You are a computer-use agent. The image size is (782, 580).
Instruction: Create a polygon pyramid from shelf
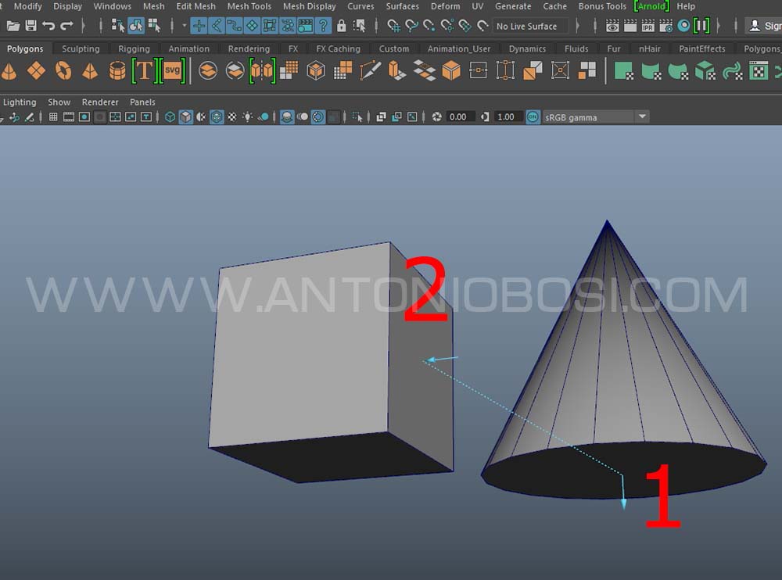[x=90, y=70]
